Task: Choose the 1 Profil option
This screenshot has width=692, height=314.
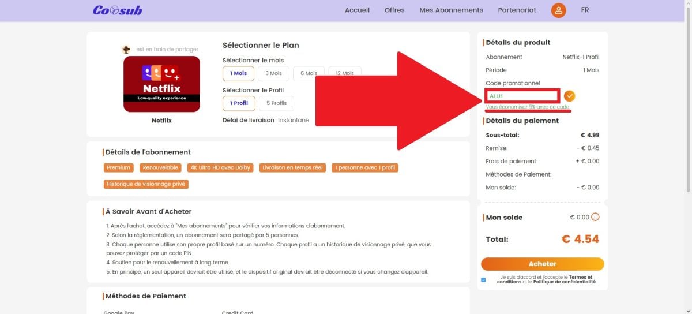Action: pos(239,103)
